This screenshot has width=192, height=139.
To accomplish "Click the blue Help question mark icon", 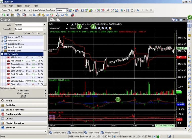I will [x=47, y=15].
